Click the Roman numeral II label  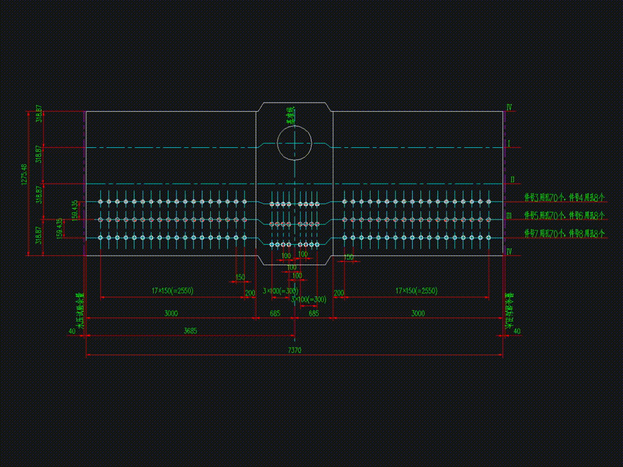tap(511, 180)
